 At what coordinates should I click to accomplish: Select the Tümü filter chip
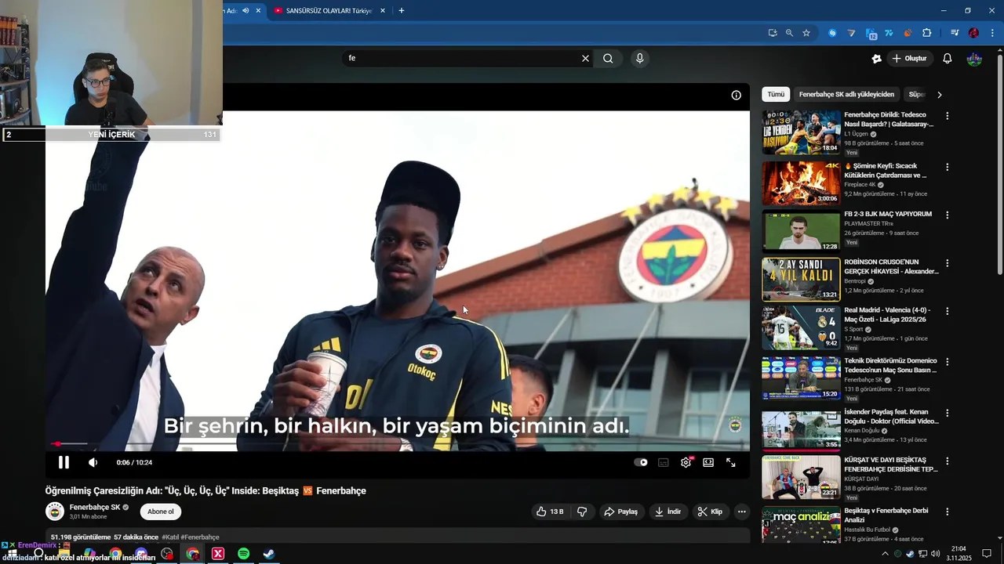tap(776, 94)
